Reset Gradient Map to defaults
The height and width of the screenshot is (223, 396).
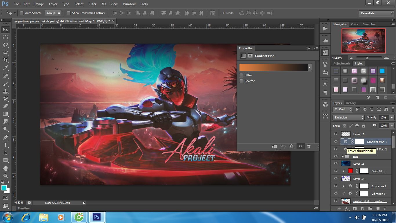[291, 146]
